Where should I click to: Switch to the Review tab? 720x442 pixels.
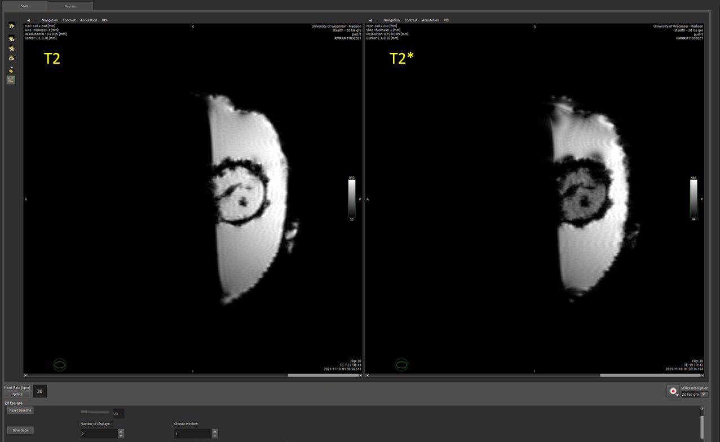coord(70,6)
